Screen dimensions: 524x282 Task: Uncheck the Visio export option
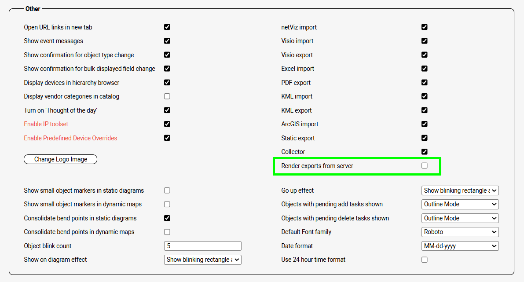coord(424,55)
